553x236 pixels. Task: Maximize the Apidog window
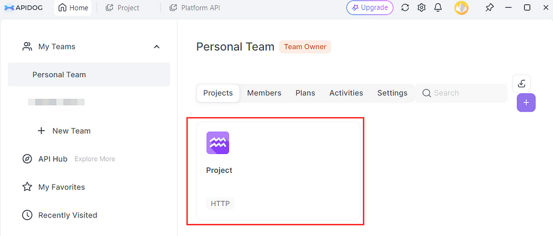[527, 8]
